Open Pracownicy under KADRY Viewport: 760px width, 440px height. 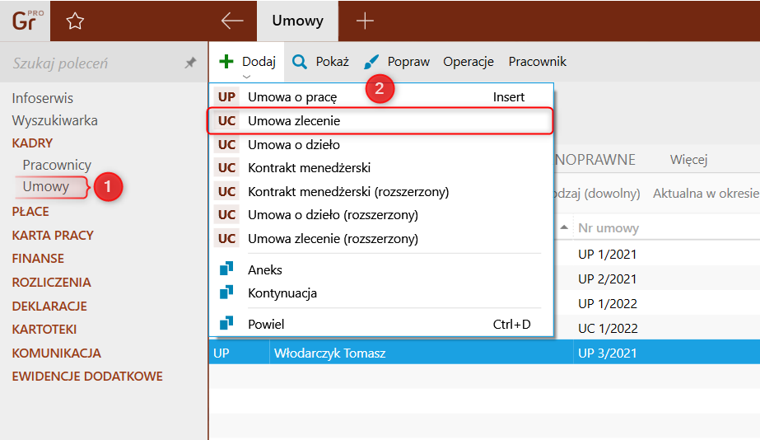[x=57, y=165]
